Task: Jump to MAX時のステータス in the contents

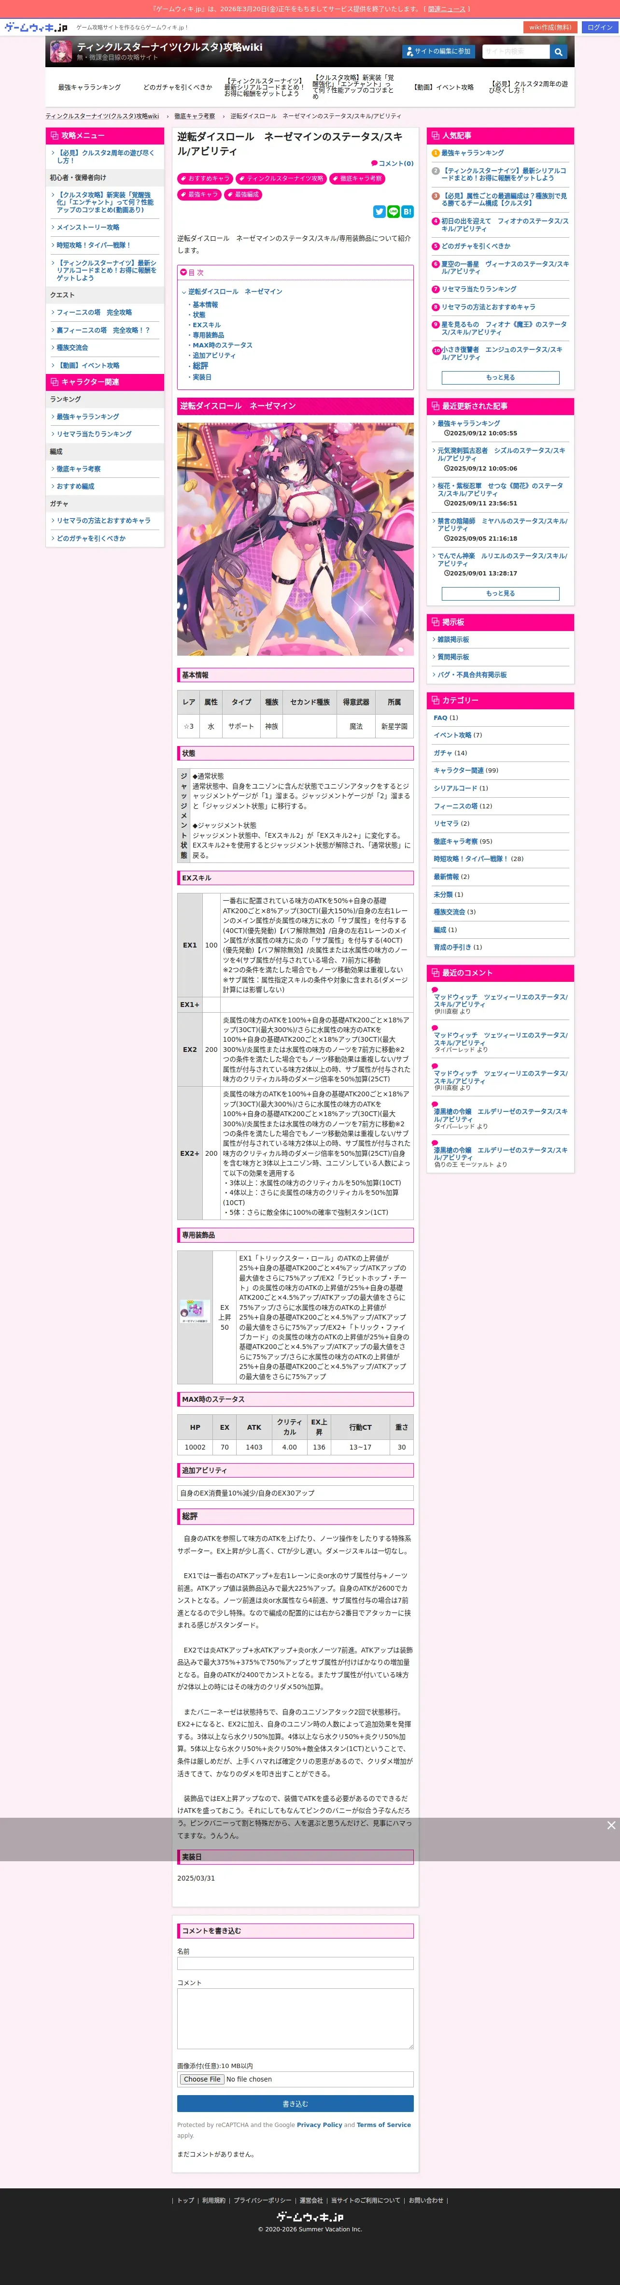Action: pyautogui.click(x=223, y=345)
